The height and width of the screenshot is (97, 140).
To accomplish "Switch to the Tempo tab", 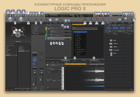I will 123,23.
